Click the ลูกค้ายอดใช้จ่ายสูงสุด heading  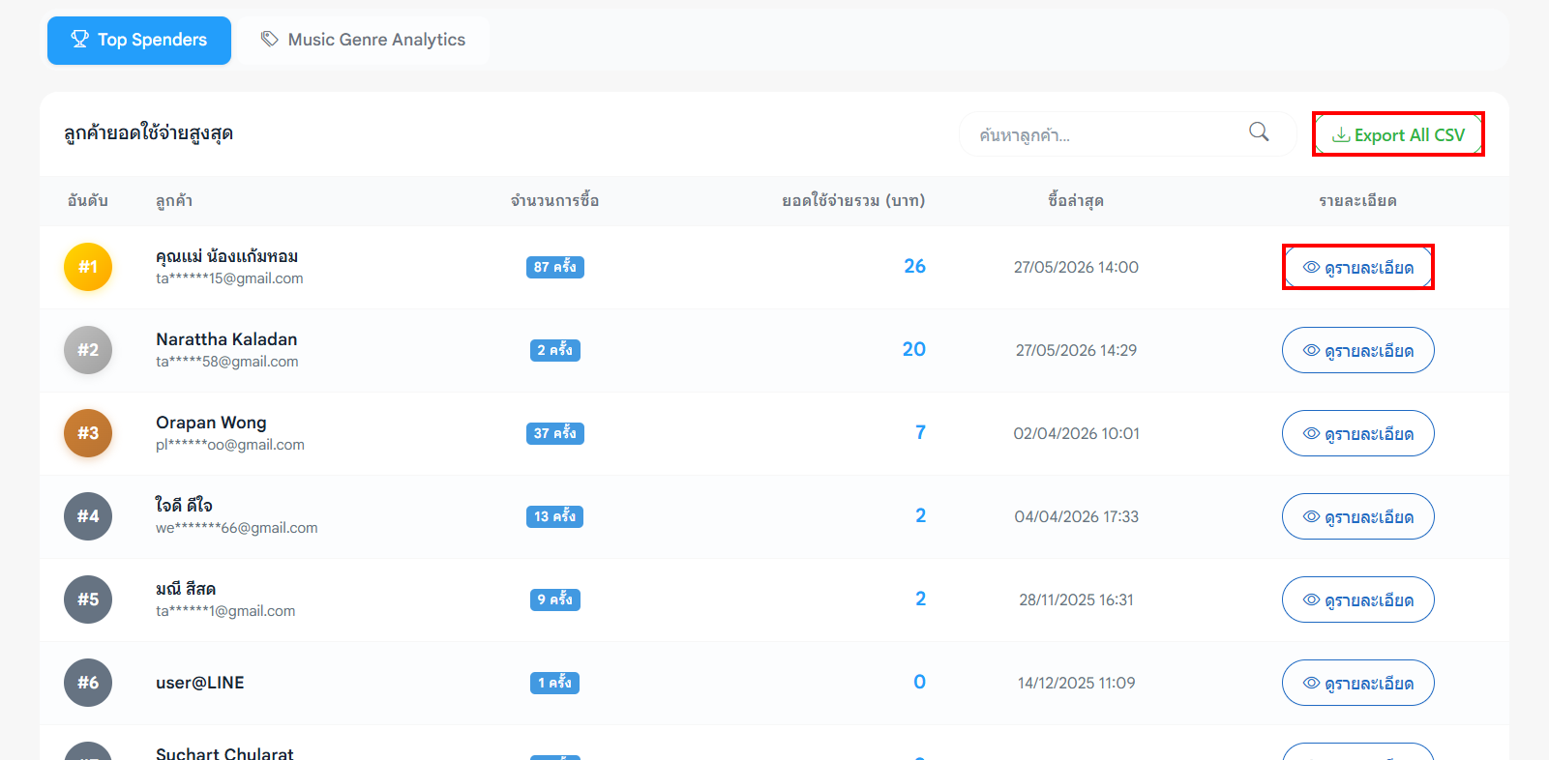(148, 133)
